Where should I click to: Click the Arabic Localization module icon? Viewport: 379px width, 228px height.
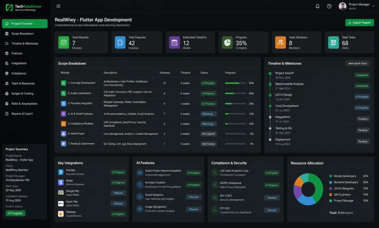pos(63,93)
